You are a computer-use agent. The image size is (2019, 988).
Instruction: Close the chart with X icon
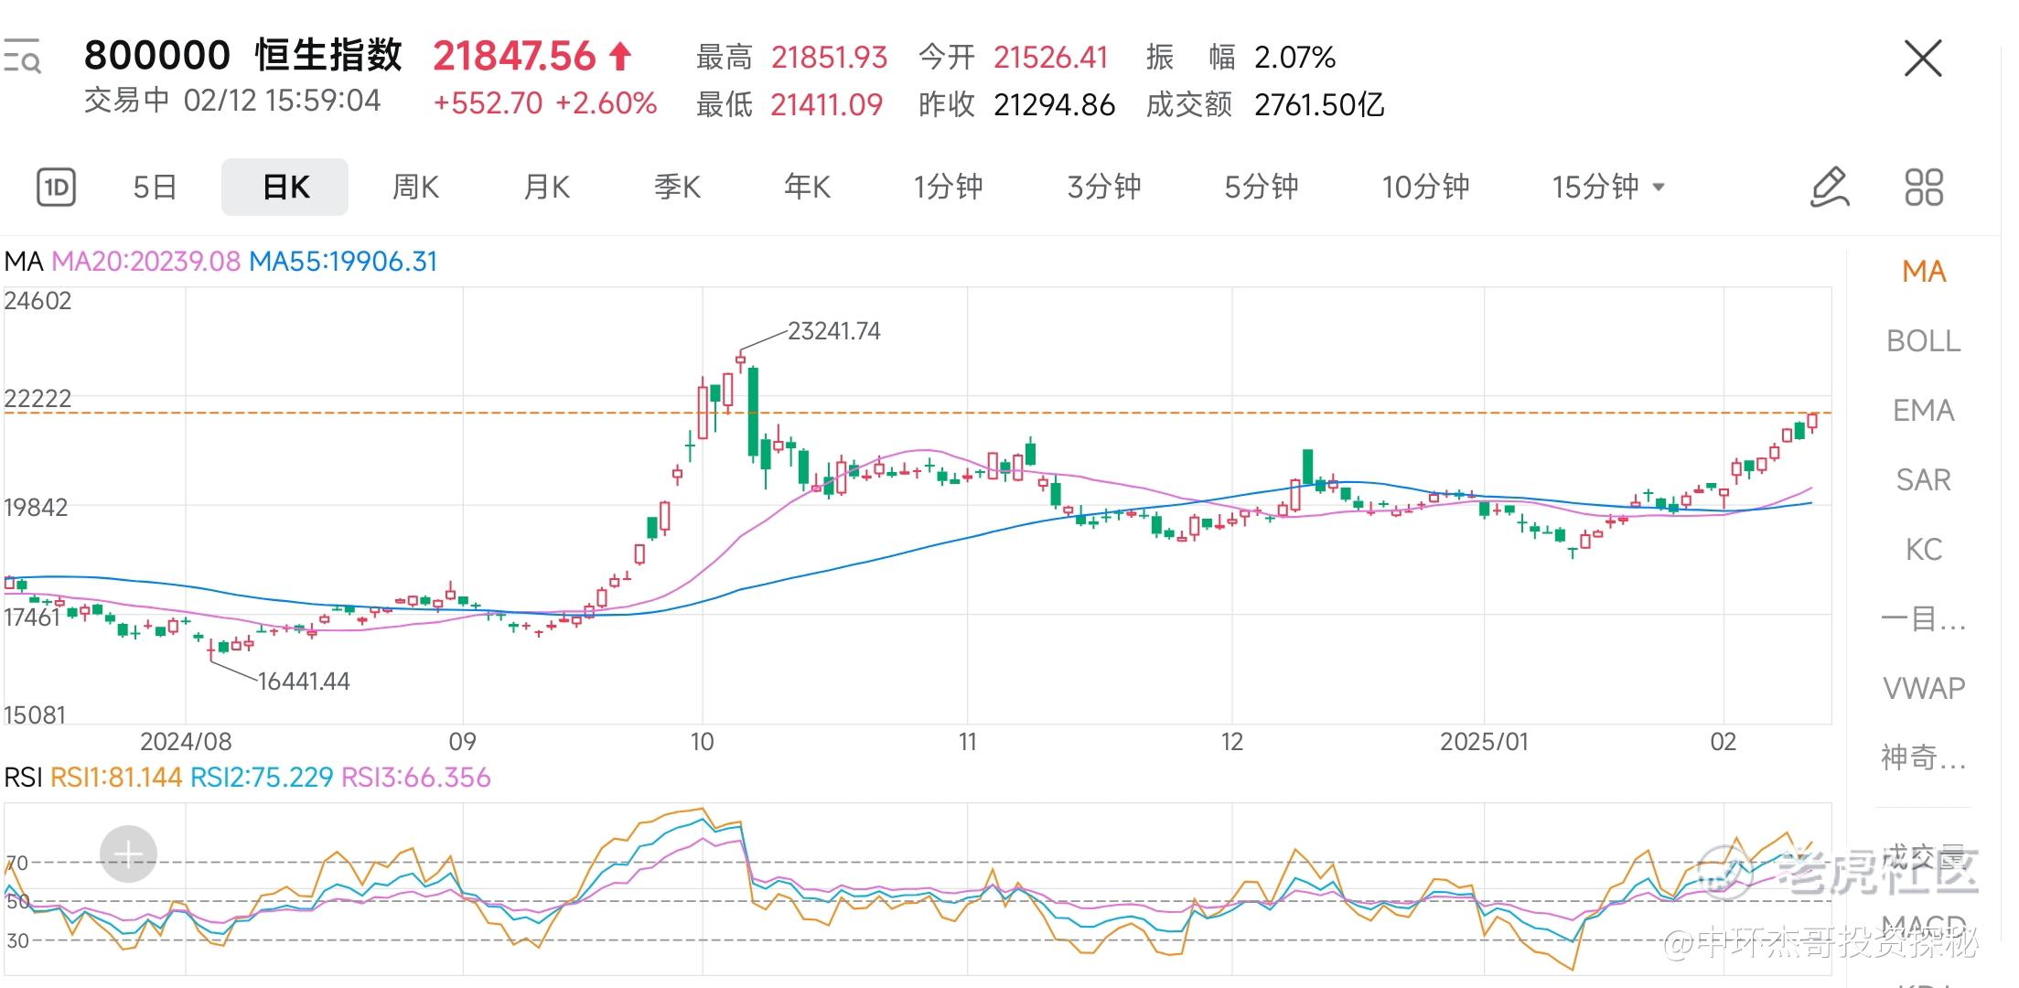tap(1922, 59)
